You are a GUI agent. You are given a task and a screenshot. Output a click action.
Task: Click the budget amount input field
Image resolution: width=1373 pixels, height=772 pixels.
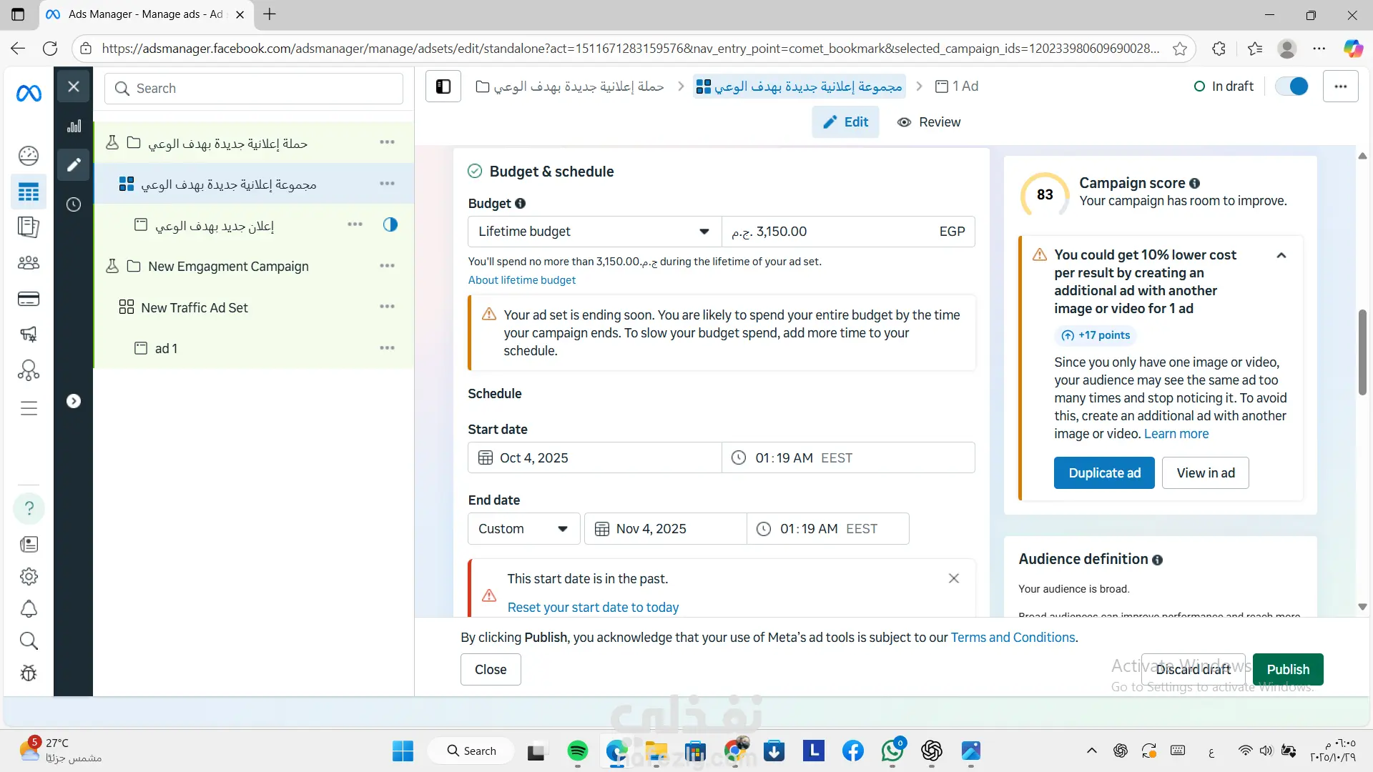coord(830,232)
